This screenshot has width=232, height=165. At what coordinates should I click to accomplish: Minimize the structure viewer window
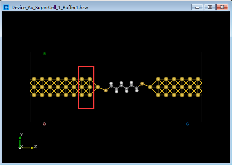(x=197, y=7)
